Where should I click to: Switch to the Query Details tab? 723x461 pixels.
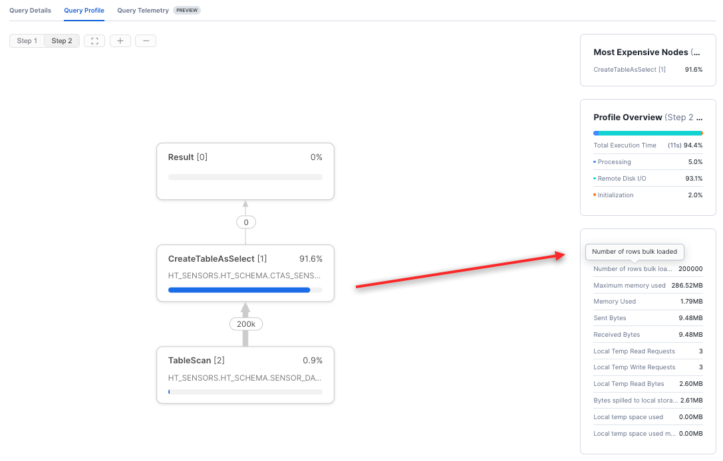click(30, 10)
